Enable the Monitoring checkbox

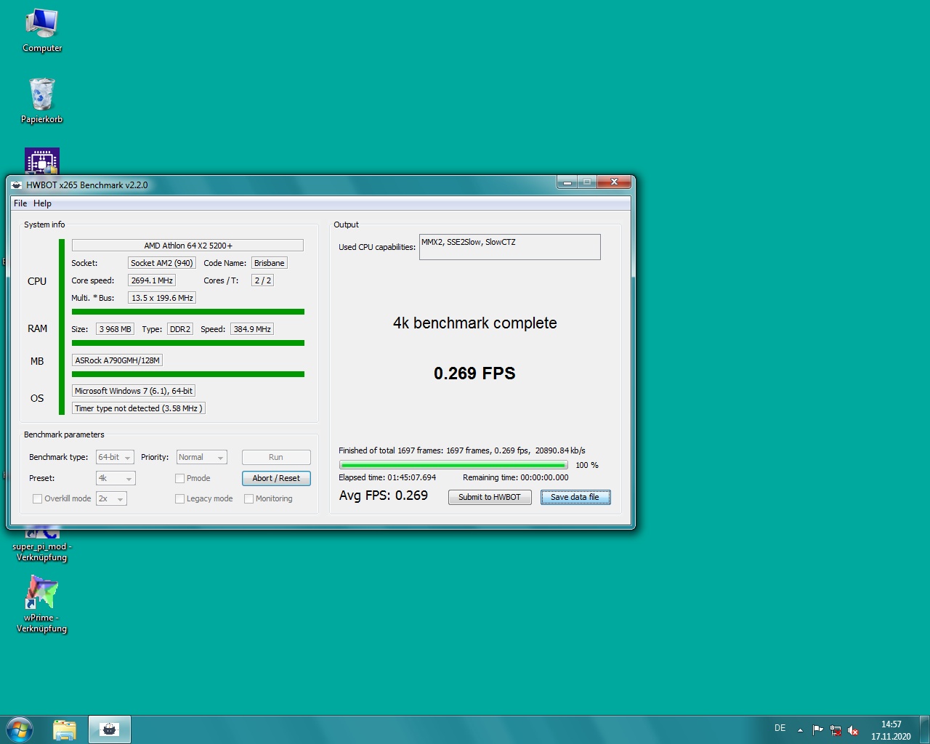[x=248, y=498]
